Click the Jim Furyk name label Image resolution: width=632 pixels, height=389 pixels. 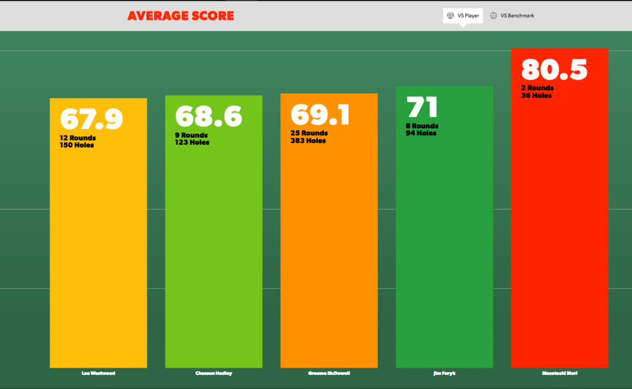point(444,374)
